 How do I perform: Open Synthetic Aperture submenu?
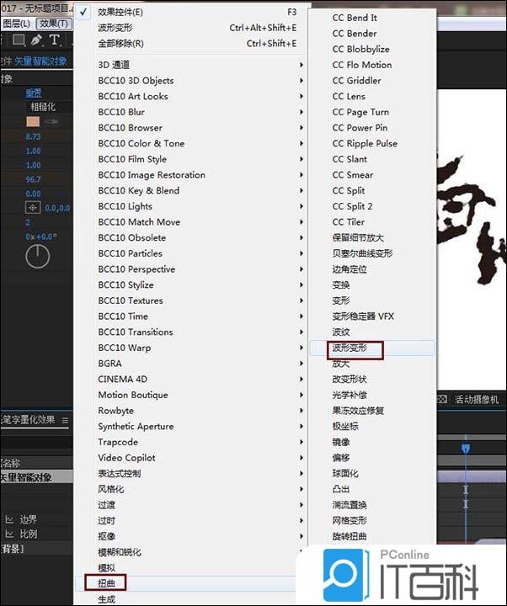[192, 426]
